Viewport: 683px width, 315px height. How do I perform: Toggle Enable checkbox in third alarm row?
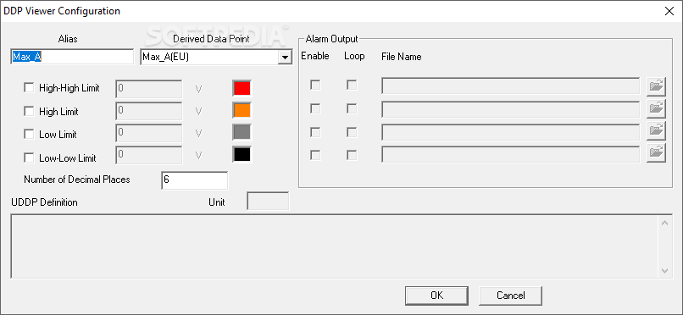[315, 132]
